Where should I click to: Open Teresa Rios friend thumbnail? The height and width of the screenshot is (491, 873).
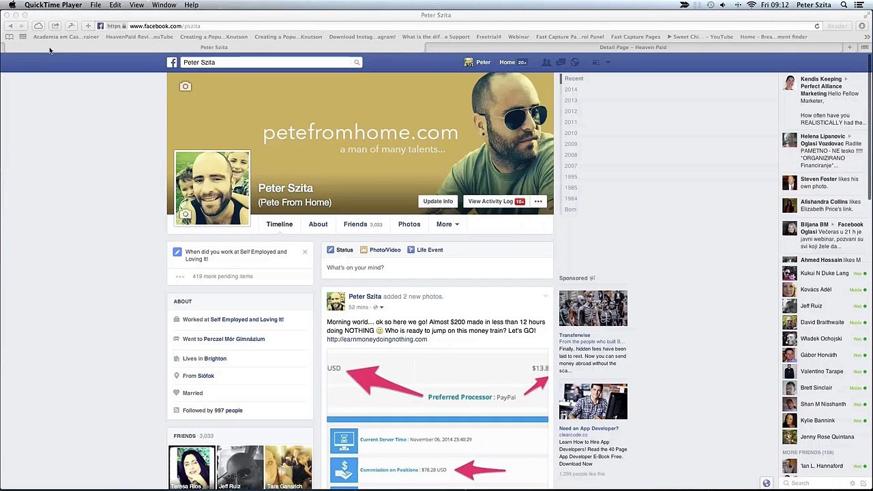tap(192, 467)
